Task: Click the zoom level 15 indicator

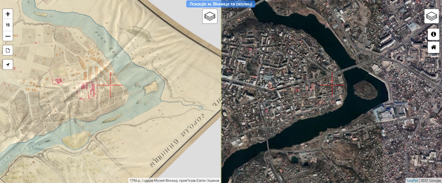Action: (8, 25)
